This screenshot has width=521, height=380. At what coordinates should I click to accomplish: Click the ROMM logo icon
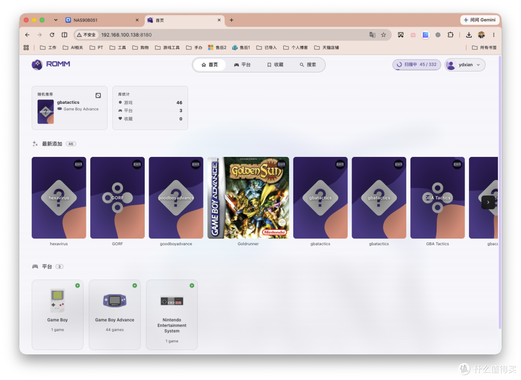coord(37,65)
